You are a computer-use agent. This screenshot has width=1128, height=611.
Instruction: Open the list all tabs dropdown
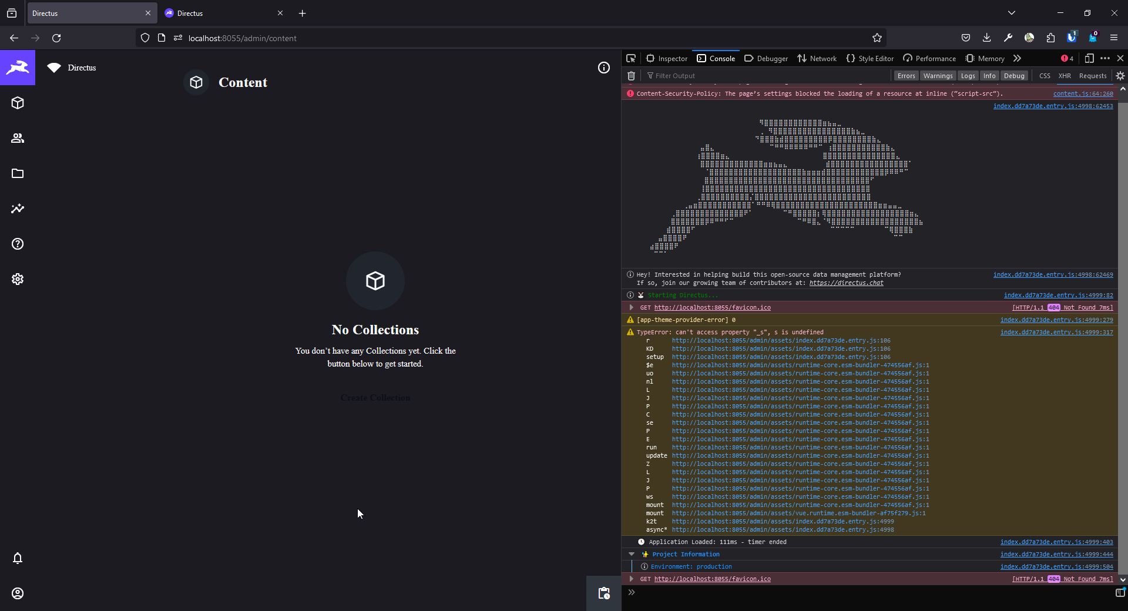click(1012, 12)
